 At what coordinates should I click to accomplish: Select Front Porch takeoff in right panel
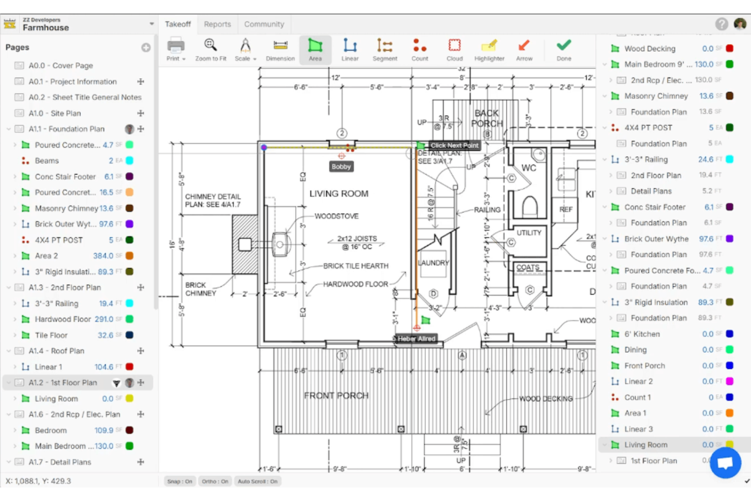coord(644,365)
